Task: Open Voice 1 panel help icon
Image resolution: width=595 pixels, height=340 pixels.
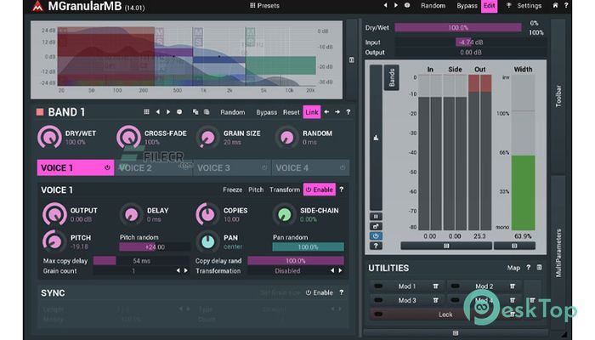Action: 341,190
